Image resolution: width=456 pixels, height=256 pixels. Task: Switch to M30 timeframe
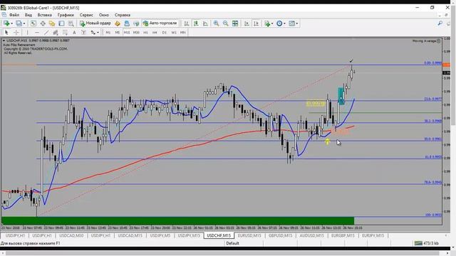click(x=136, y=33)
